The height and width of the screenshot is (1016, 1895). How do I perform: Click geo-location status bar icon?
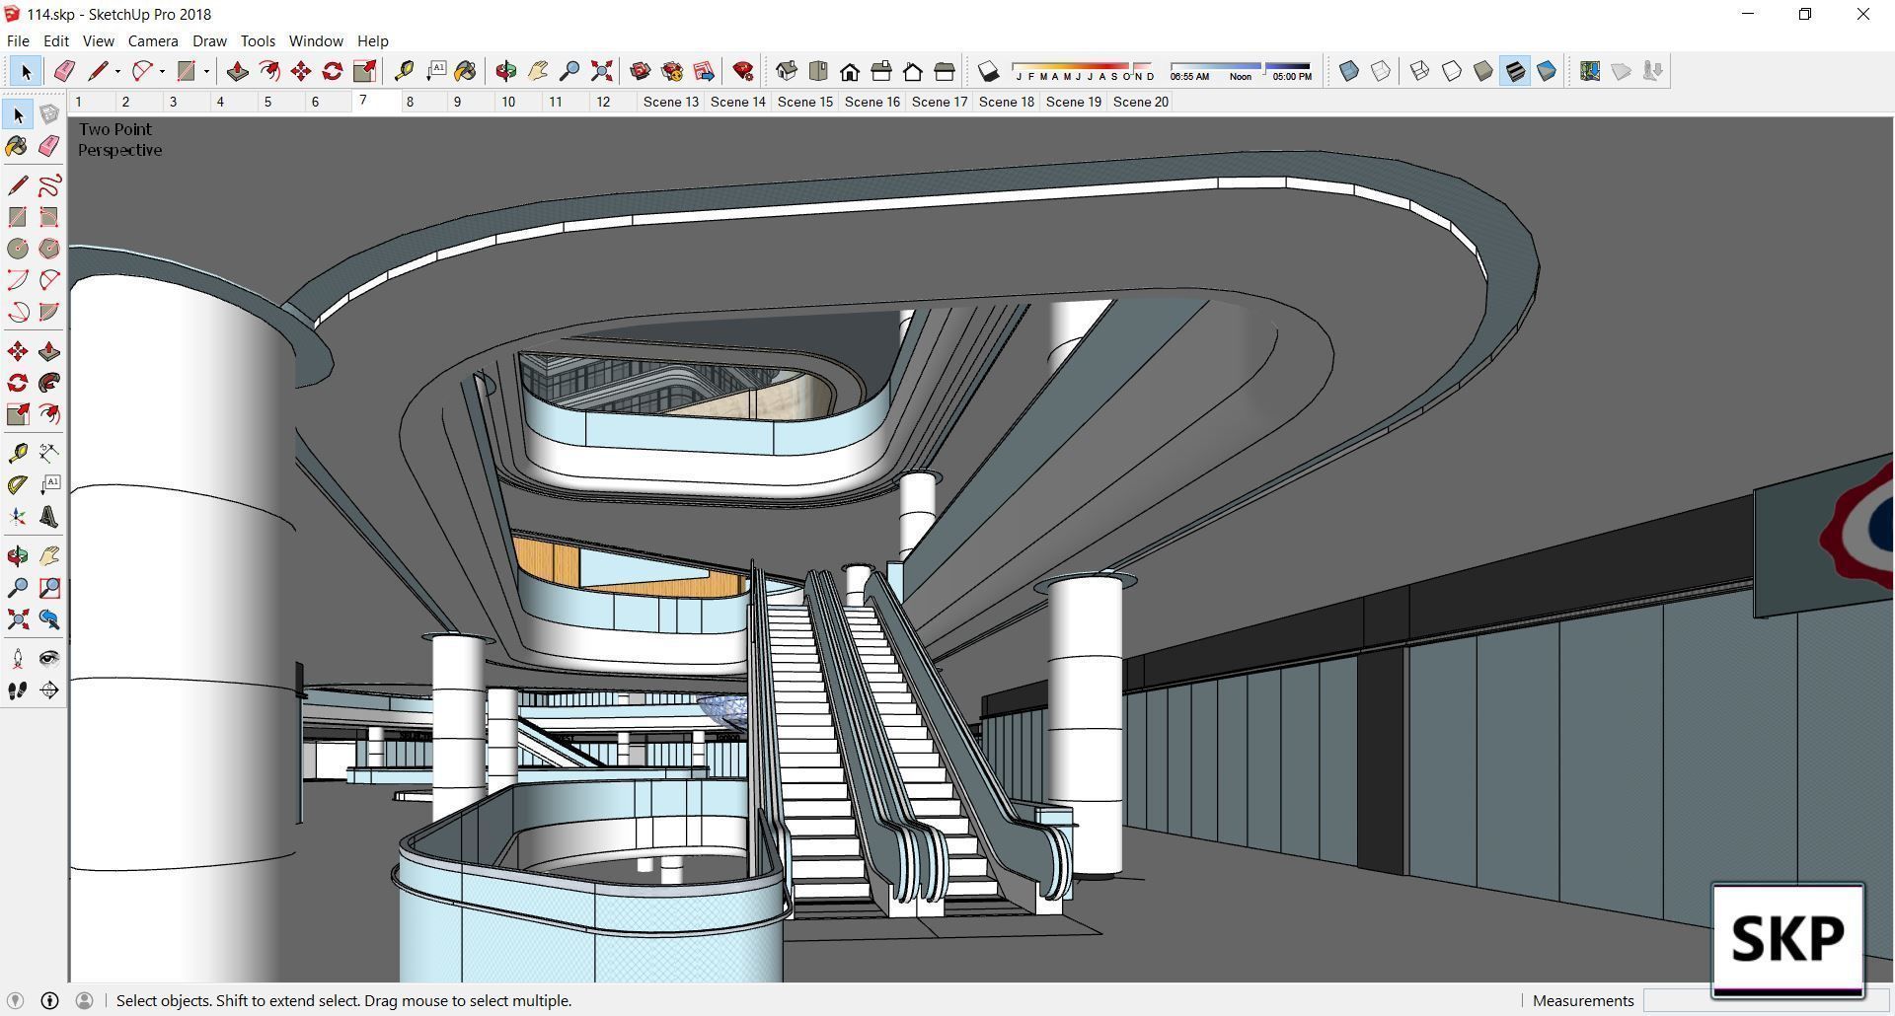[x=15, y=1000]
